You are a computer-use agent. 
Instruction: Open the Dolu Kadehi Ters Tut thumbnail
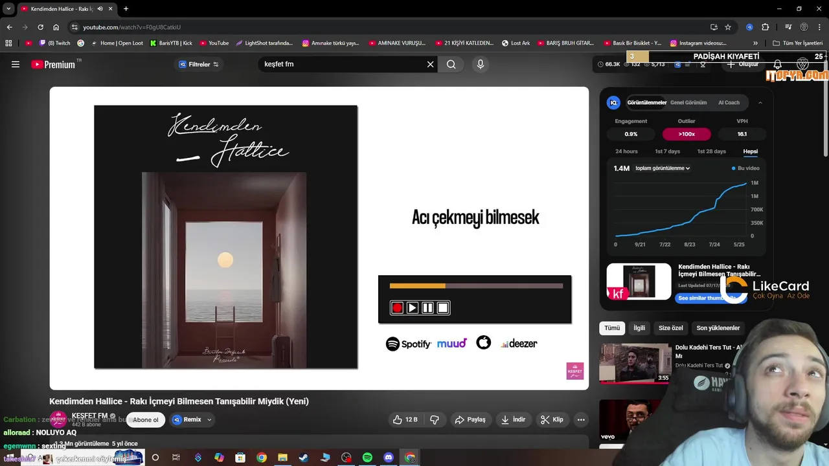(635, 363)
